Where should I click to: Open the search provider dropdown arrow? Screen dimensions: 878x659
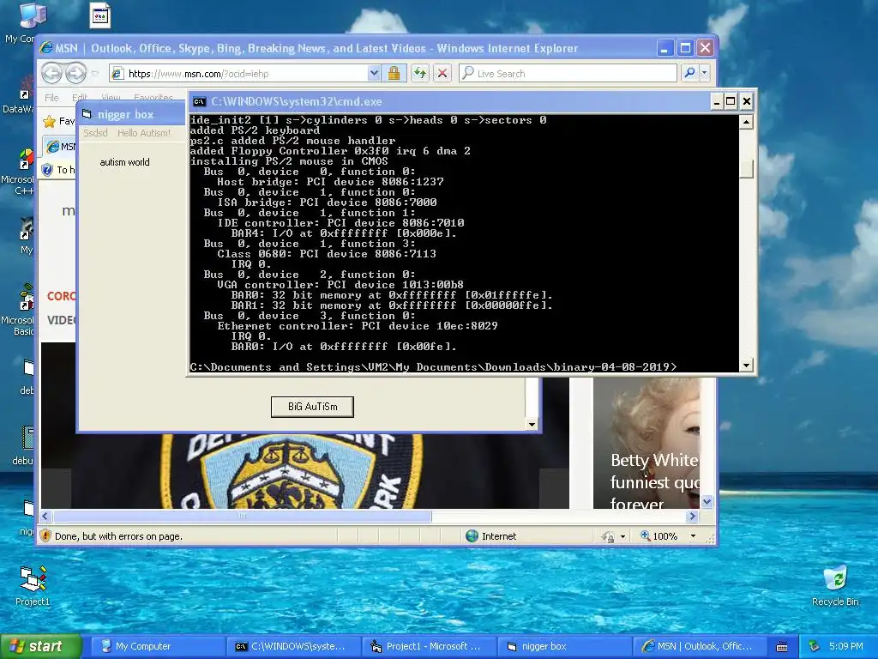(x=705, y=73)
